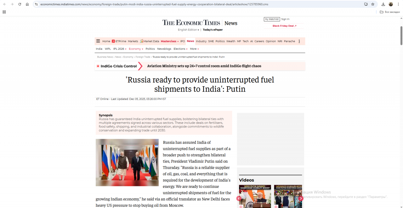Click the Foreign Trade breadcrumb link
Screen dimensions: 403x208
143,57
